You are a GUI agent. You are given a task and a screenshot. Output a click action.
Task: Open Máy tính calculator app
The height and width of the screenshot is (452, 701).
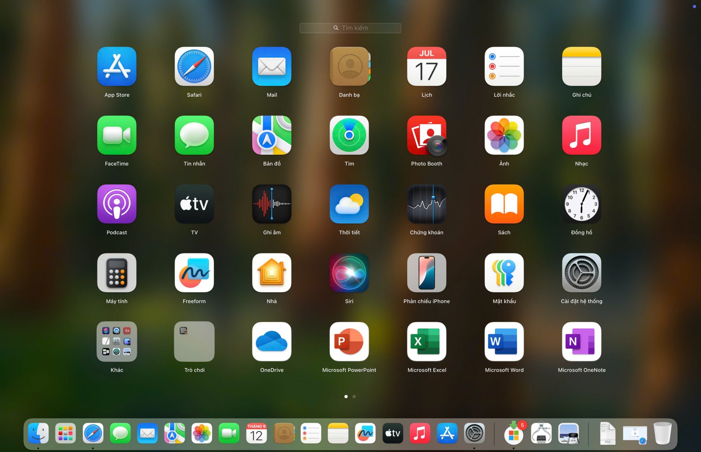pos(117,273)
